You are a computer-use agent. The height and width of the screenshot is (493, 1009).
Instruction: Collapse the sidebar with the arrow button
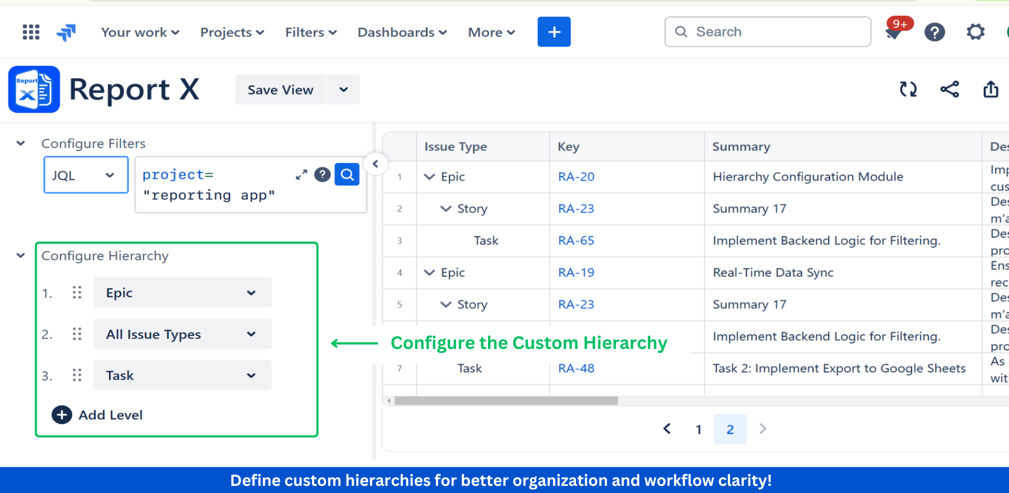point(376,164)
